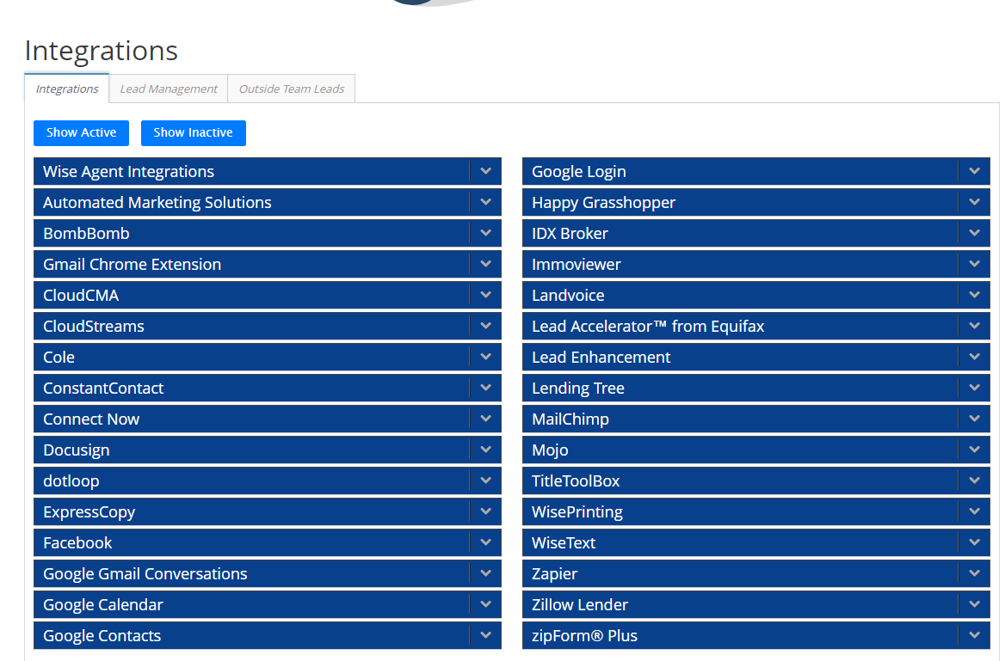The height and width of the screenshot is (661, 1005).
Task: Expand the Lead Enhancement chevron
Action: click(x=975, y=357)
